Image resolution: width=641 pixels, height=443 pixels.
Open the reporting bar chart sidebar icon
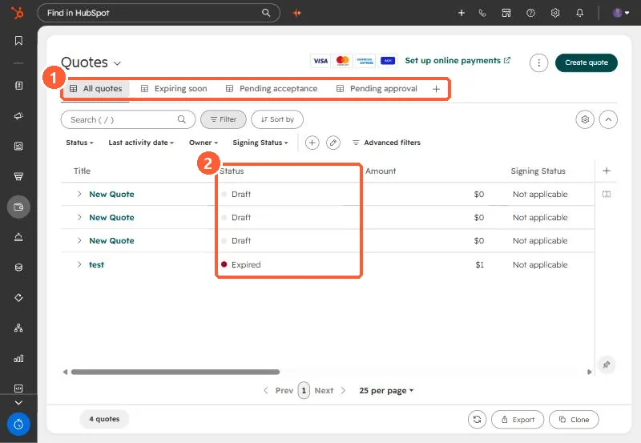pos(18,358)
